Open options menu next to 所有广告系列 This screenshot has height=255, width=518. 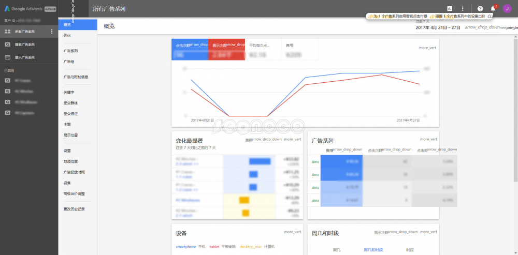pyautogui.click(x=51, y=32)
